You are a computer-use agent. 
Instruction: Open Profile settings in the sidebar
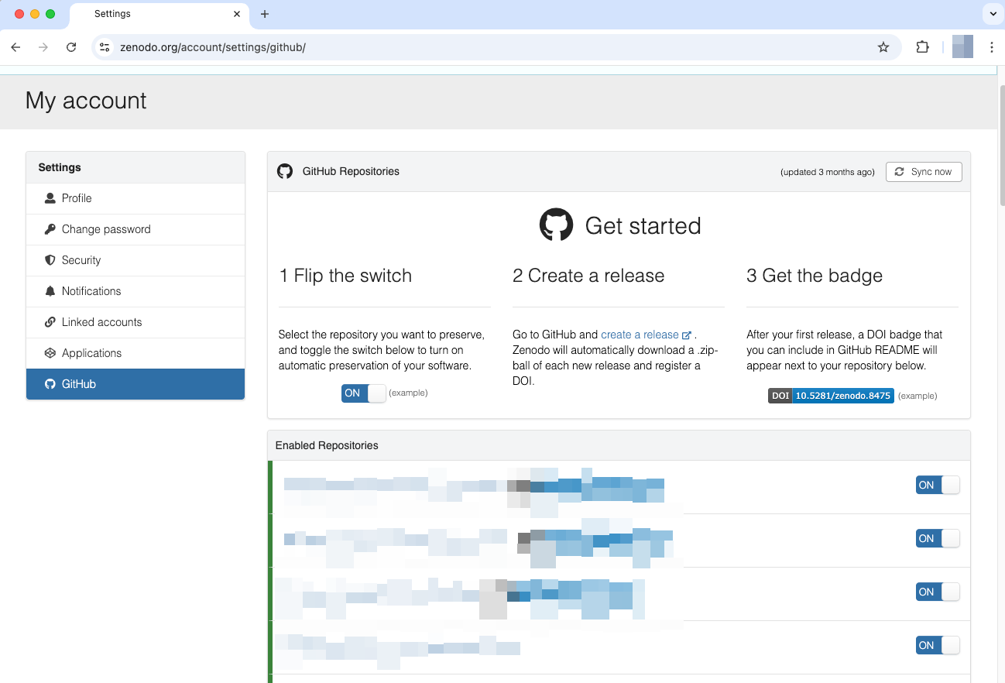click(x=77, y=198)
